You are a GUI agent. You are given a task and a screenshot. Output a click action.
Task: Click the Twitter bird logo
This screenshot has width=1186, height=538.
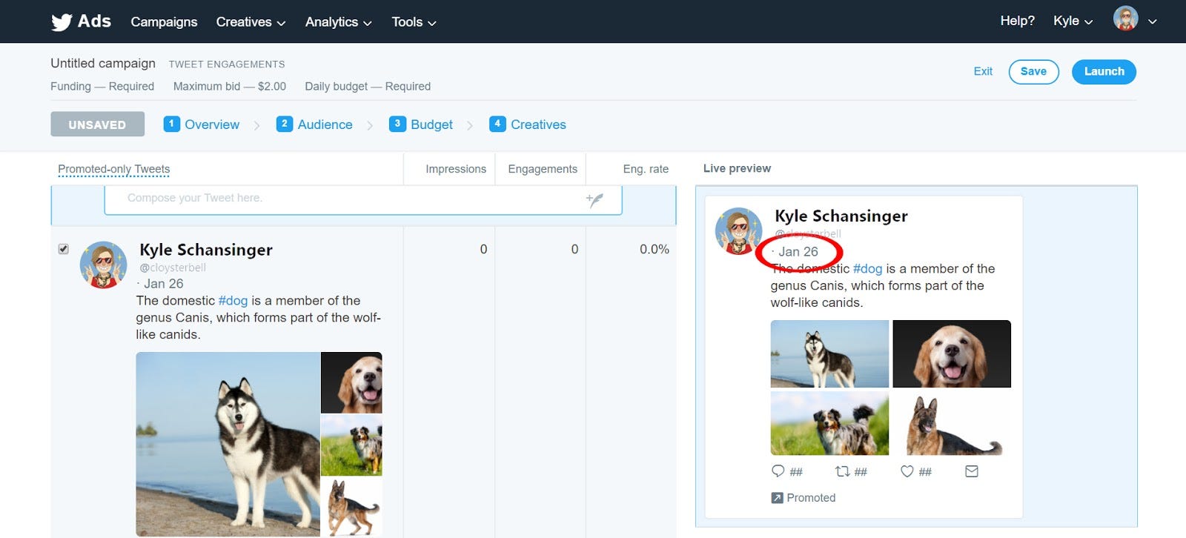click(62, 22)
